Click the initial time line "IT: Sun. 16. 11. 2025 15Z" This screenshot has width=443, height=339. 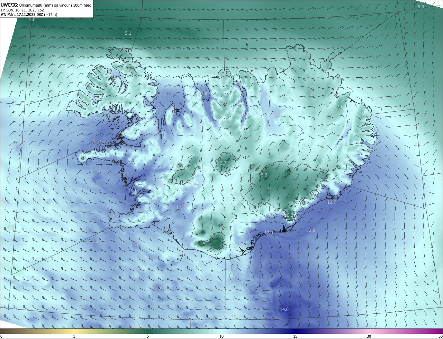[x=22, y=10]
